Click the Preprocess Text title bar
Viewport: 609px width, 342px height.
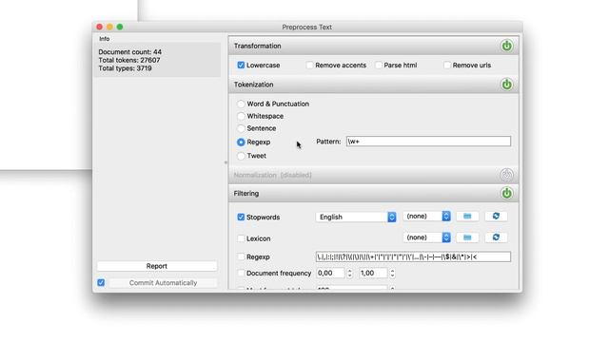[x=306, y=27]
